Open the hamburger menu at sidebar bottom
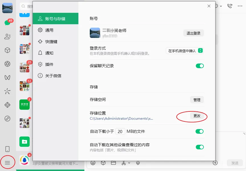 (x=7, y=163)
